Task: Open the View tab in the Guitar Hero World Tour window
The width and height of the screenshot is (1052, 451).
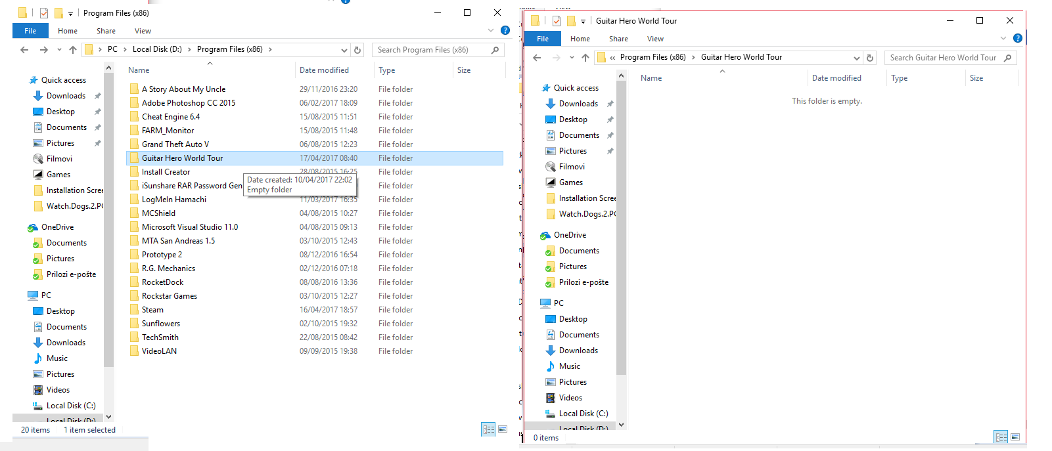Action: pos(655,39)
